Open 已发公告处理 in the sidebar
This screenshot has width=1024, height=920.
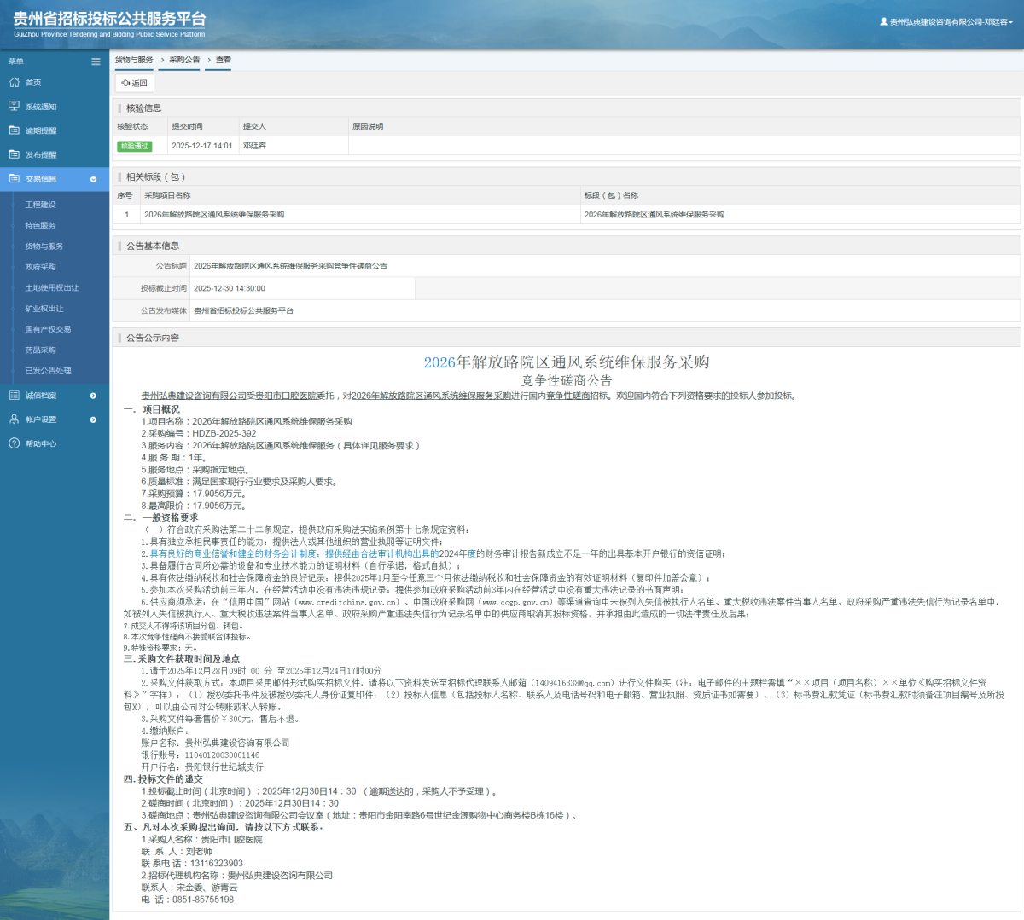point(48,371)
